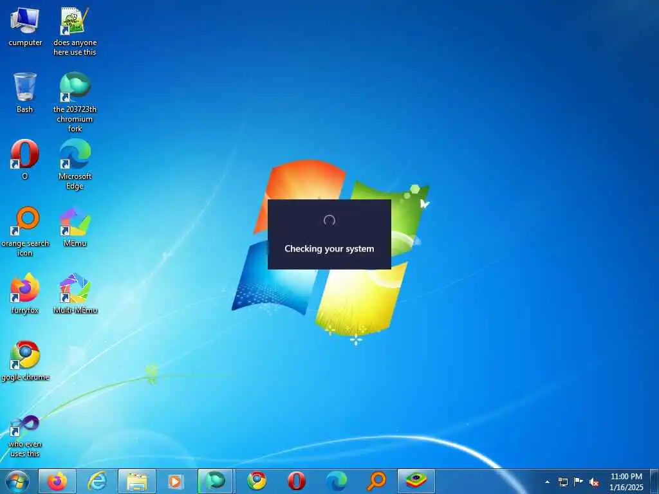The height and width of the screenshot is (494, 659).
Task: Open BlueStacks from the taskbar
Action: tap(416, 481)
